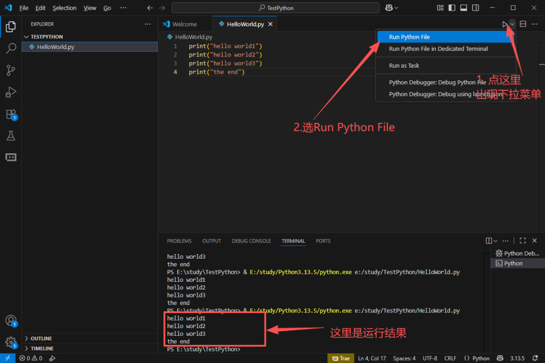The height and width of the screenshot is (363, 545).
Task: Open the Edit menu
Action: 40,8
